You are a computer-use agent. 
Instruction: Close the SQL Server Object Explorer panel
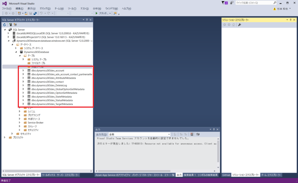click(x=91, y=20)
